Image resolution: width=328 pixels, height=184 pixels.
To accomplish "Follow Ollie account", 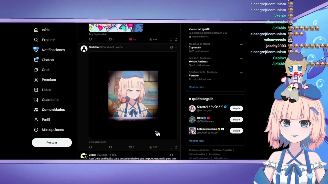I will [236, 120].
